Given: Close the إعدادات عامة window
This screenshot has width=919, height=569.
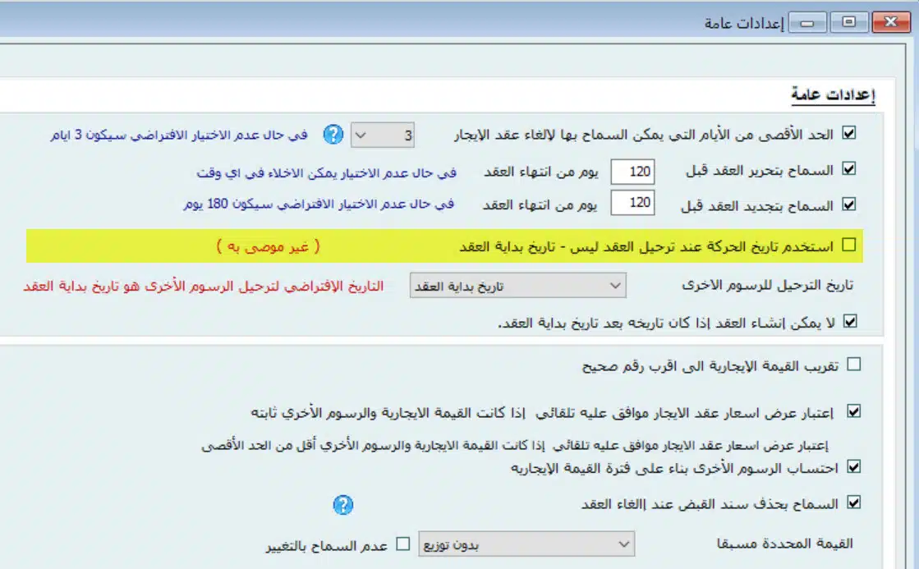Looking at the screenshot, I should 891,22.
